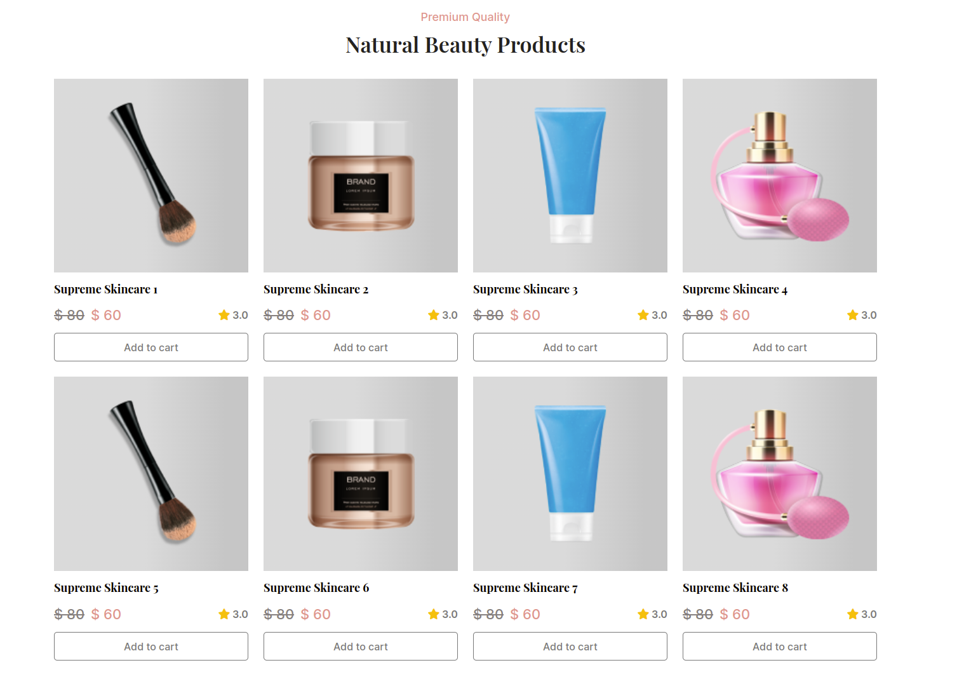Click the star icon under Supreme Skincare 6
Screen dimensions: 964x698
tap(434, 614)
